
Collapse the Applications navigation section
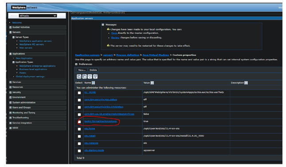pyautogui.click(x=11, y=54)
